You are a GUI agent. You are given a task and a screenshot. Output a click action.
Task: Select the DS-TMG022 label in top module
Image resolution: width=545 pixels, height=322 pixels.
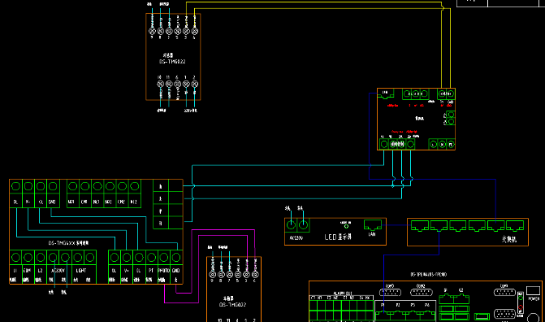(172, 62)
